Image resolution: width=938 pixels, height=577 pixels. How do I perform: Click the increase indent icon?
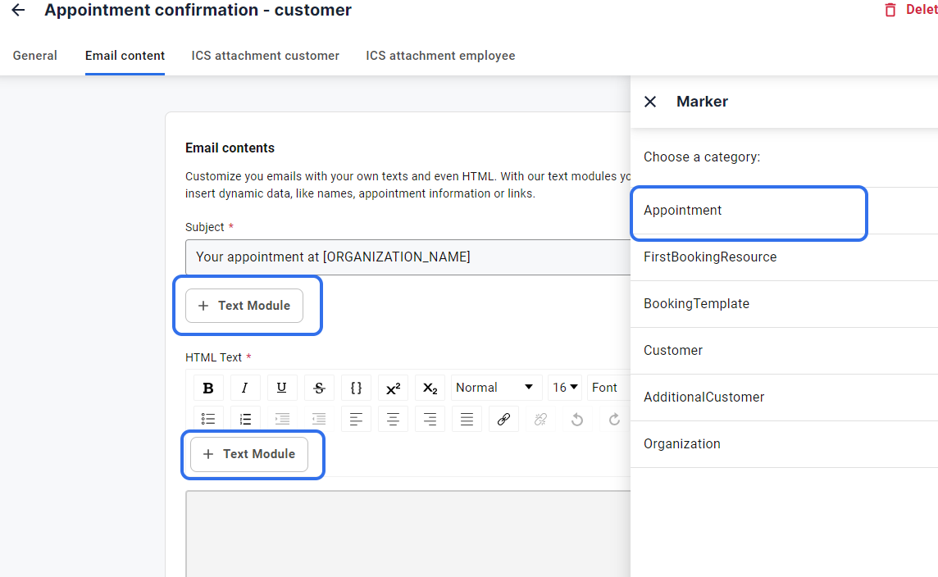282,419
